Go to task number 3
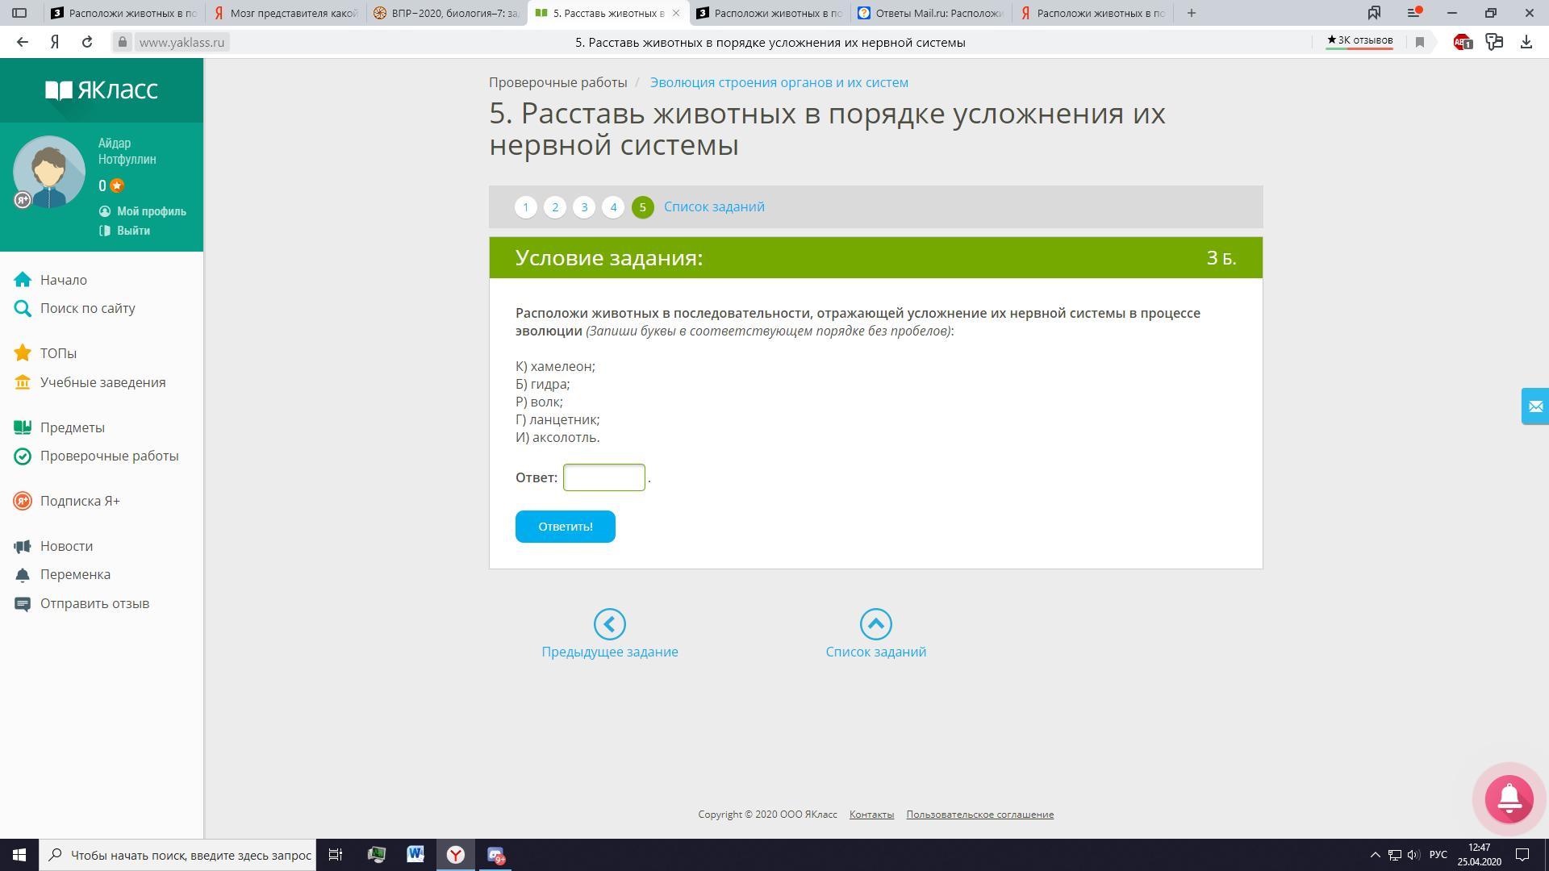The width and height of the screenshot is (1549, 871). (x=584, y=207)
